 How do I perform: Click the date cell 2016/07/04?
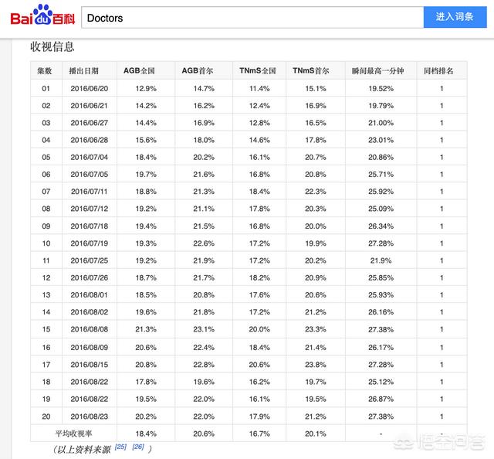[x=90, y=157]
